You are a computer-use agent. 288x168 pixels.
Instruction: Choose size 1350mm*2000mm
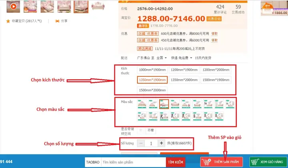click(x=184, y=80)
